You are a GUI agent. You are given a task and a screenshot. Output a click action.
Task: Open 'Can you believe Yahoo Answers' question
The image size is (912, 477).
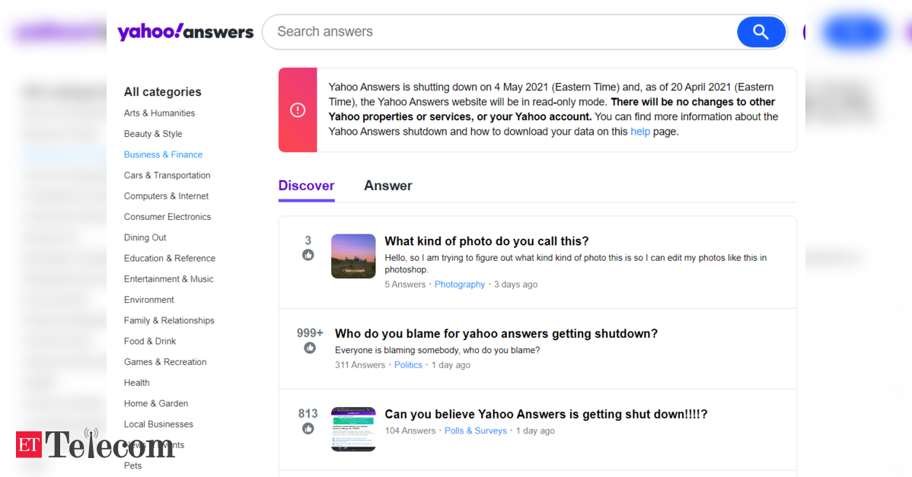pyautogui.click(x=546, y=415)
